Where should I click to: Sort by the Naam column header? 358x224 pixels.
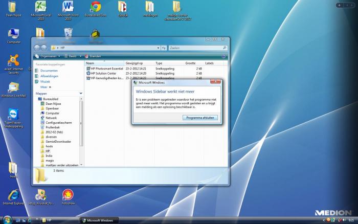pyautogui.click(x=104, y=63)
